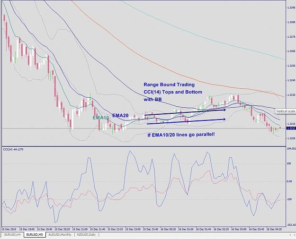
Task: Click the current price marker 1.3212
Action: click(x=291, y=128)
